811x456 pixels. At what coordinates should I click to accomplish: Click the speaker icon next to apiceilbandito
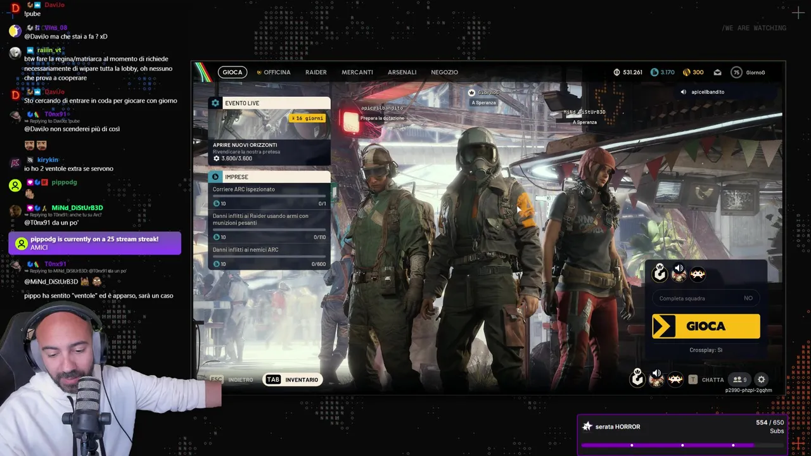[683, 92]
